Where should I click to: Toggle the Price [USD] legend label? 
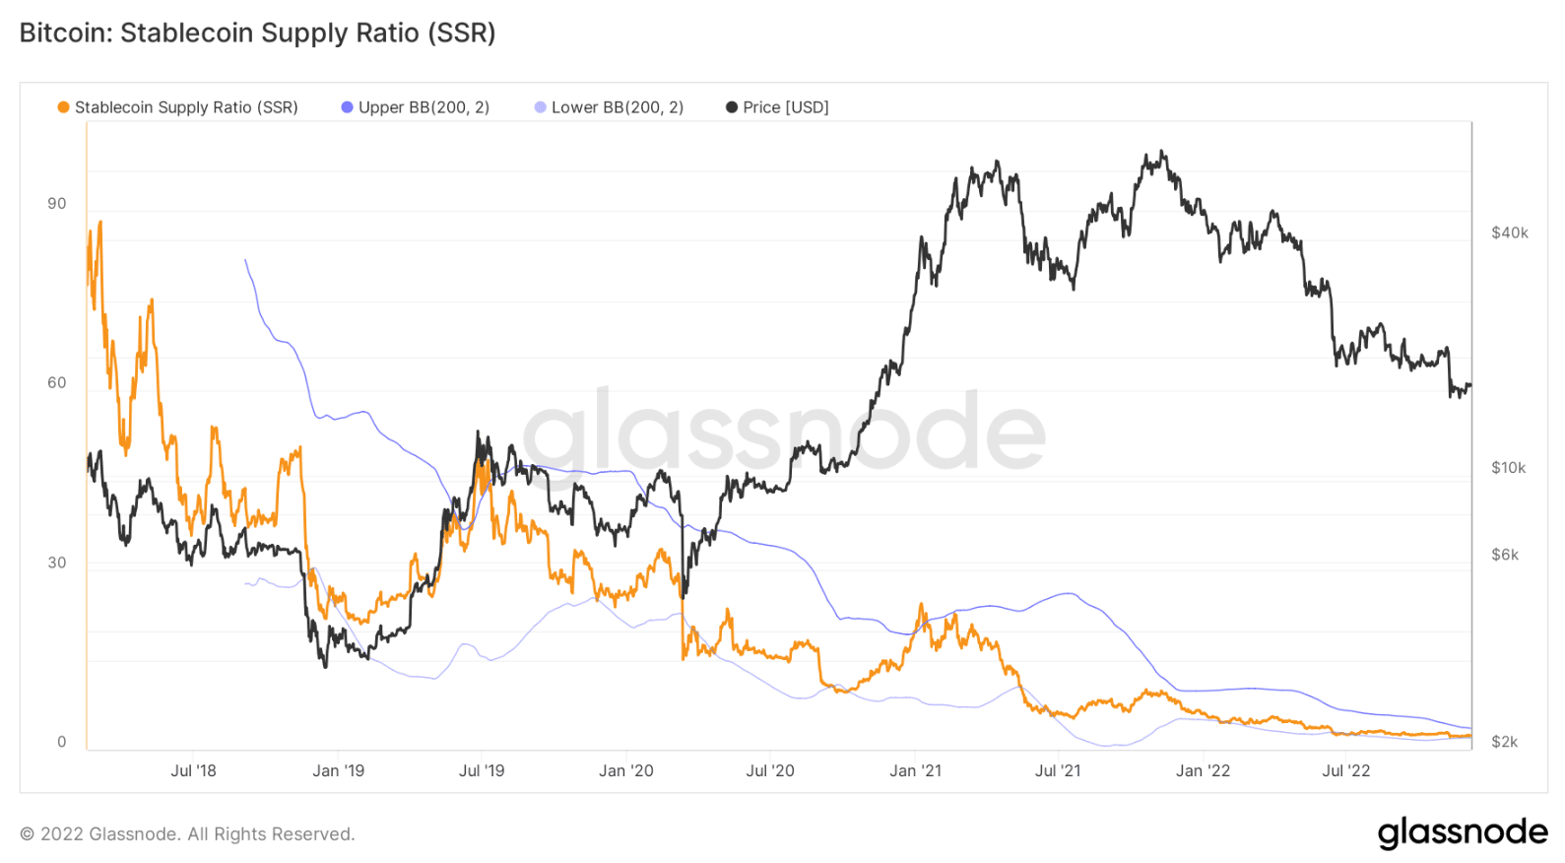point(786,107)
